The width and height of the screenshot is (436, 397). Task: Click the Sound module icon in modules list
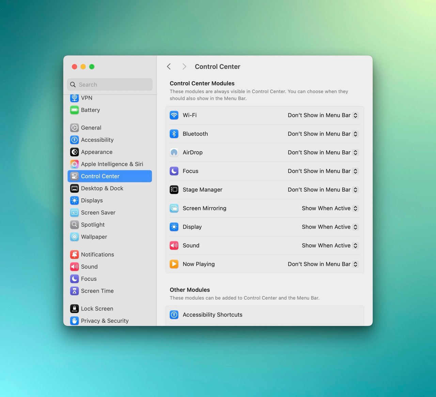(x=174, y=245)
